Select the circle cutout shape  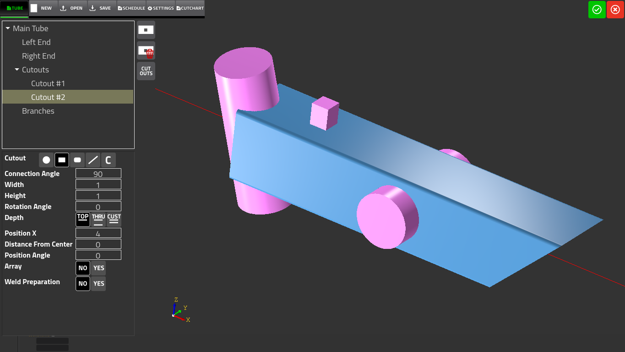pos(46,160)
